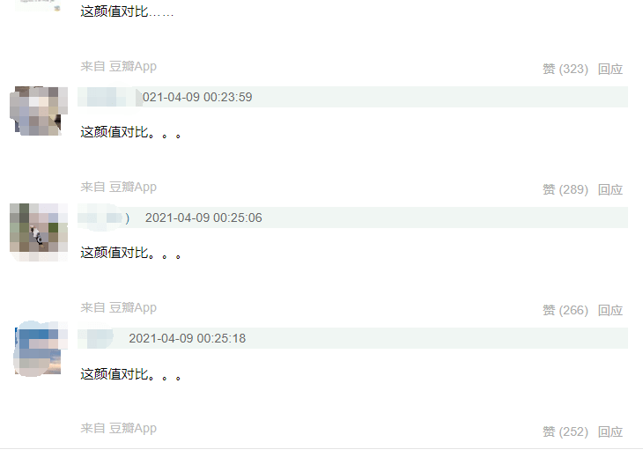Open blurred username beside 00:23:59 timestamp
643x457 pixels.
[110, 97]
